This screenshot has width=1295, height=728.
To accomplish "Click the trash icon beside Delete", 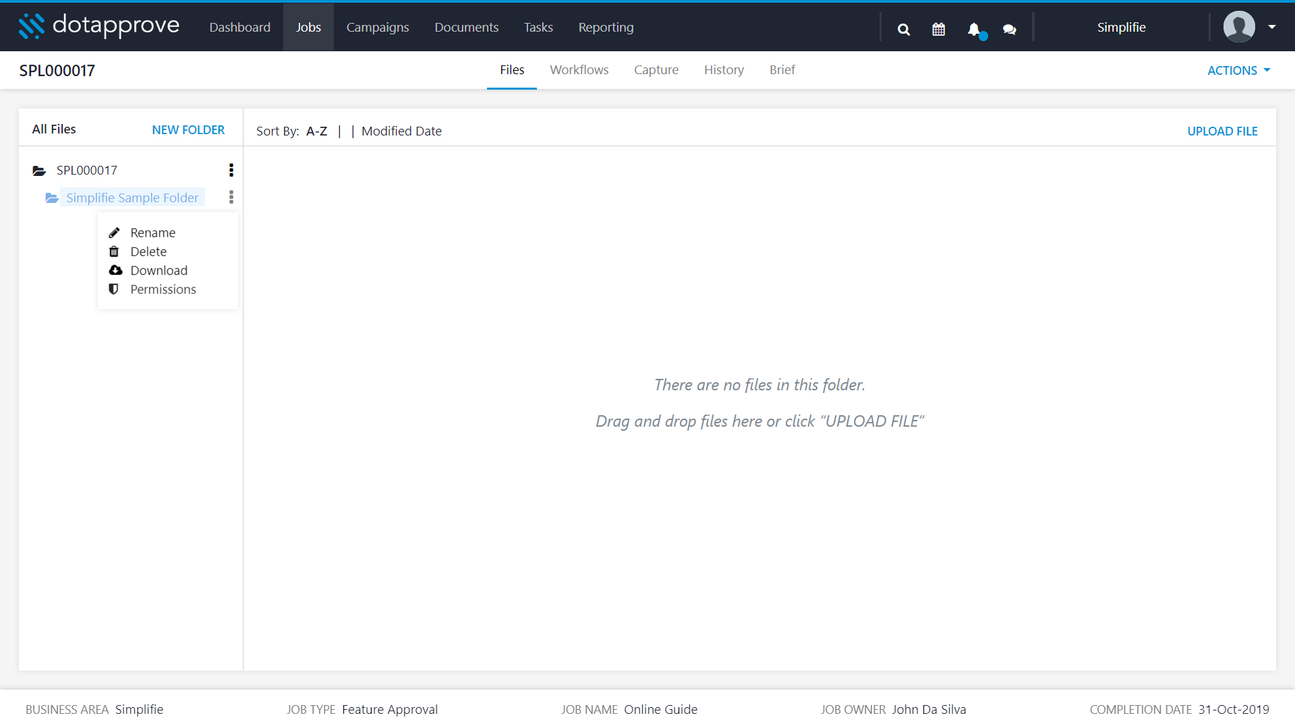I will coord(114,251).
